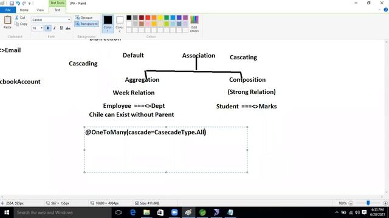Pick the pink color swatch
The image size is (389, 218).
tap(148, 24)
